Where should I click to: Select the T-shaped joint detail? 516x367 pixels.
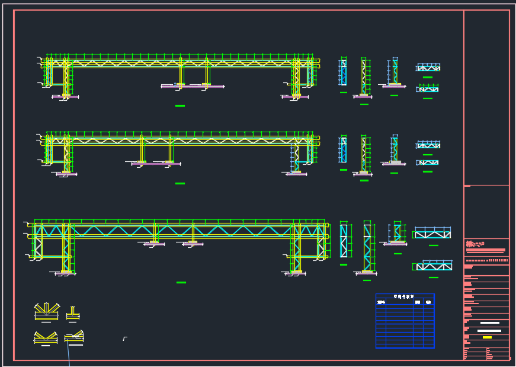click(x=73, y=313)
